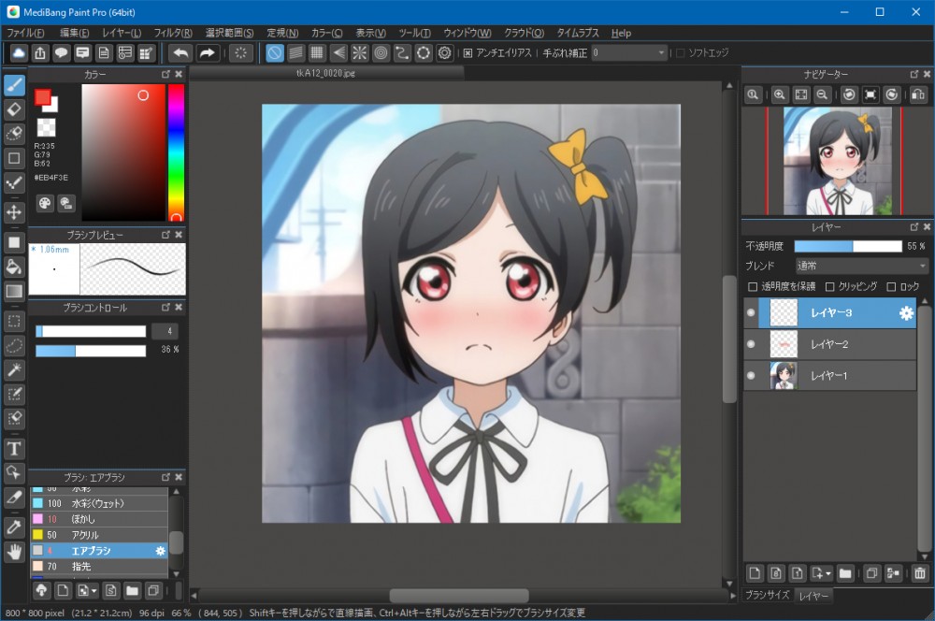Open the 選択範囲(S) menu
This screenshot has height=621, width=935.
click(x=229, y=33)
